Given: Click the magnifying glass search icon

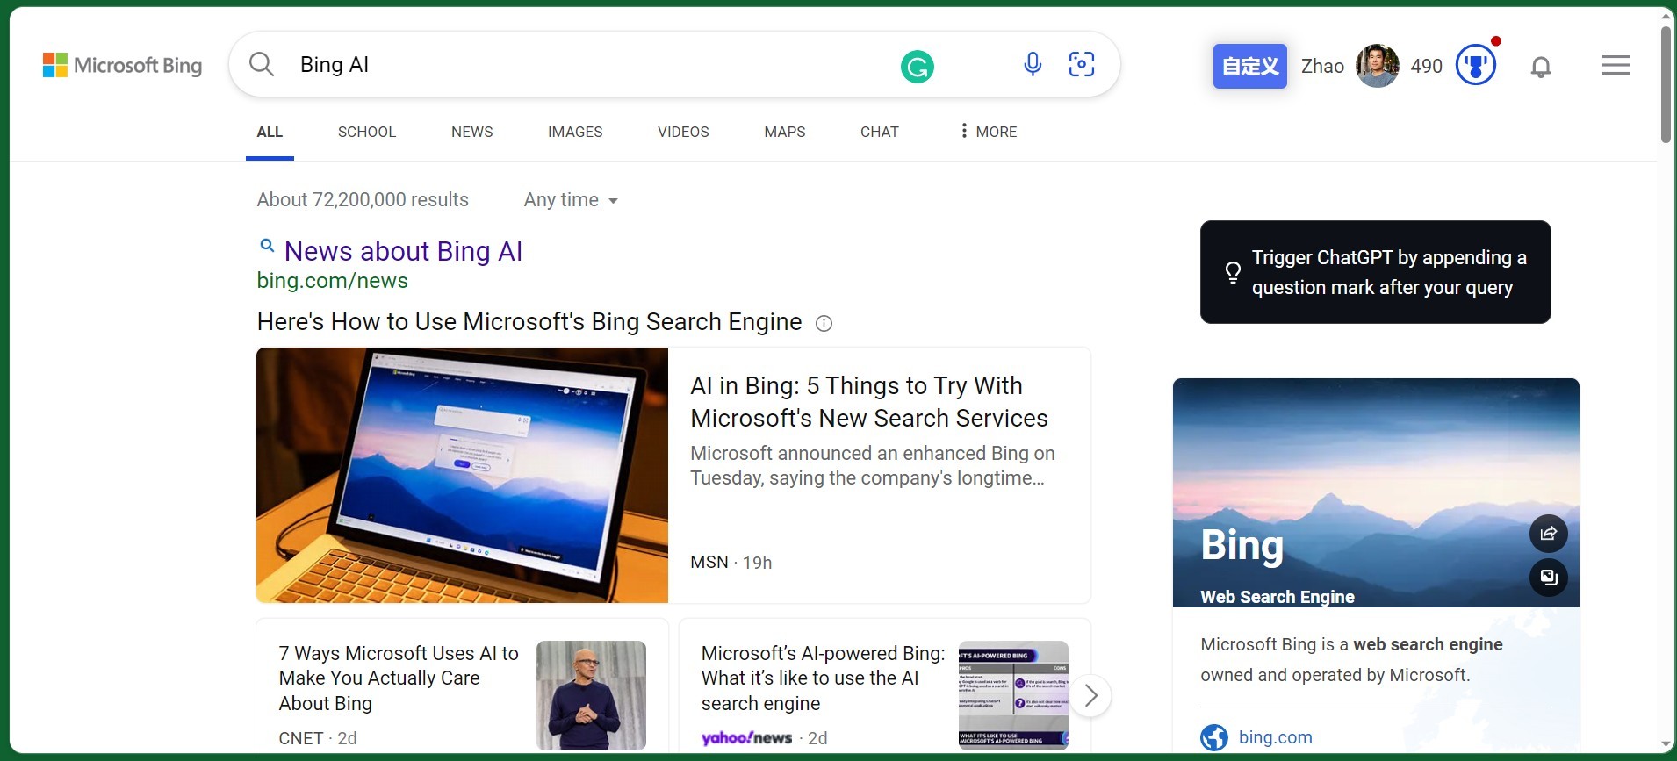Looking at the screenshot, I should pos(262,64).
